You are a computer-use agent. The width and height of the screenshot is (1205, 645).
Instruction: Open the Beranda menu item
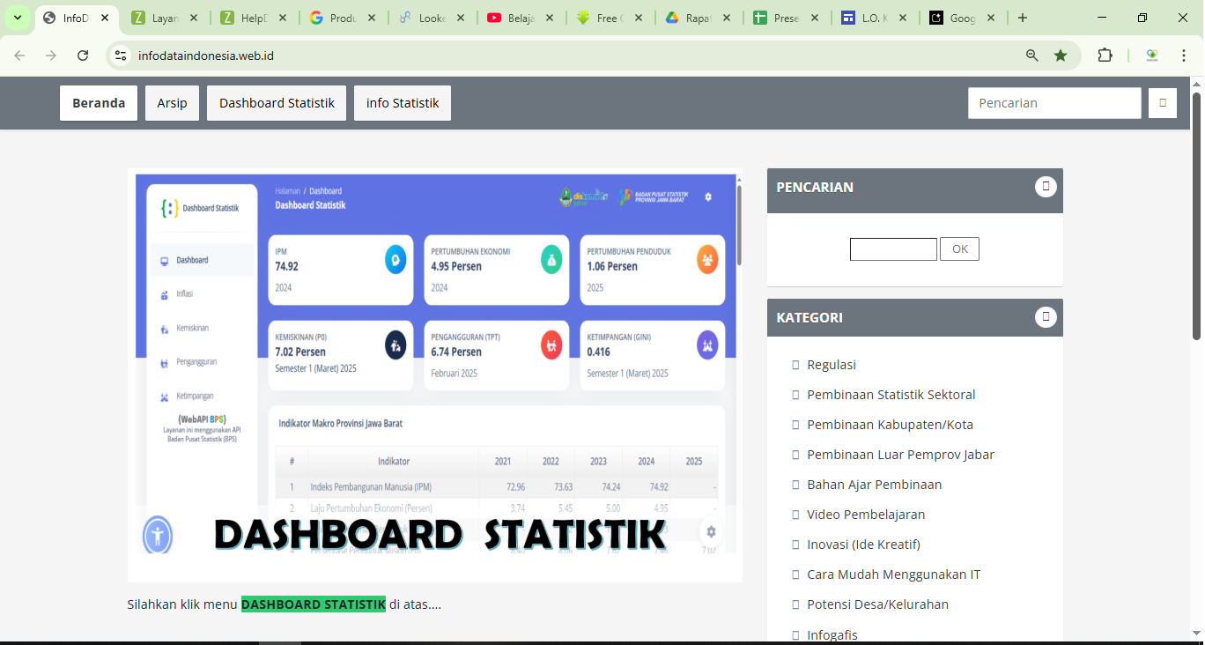[x=99, y=103]
